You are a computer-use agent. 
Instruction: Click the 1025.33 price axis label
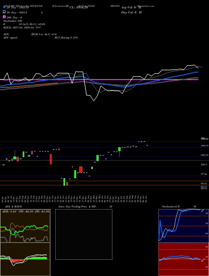(204, 155)
